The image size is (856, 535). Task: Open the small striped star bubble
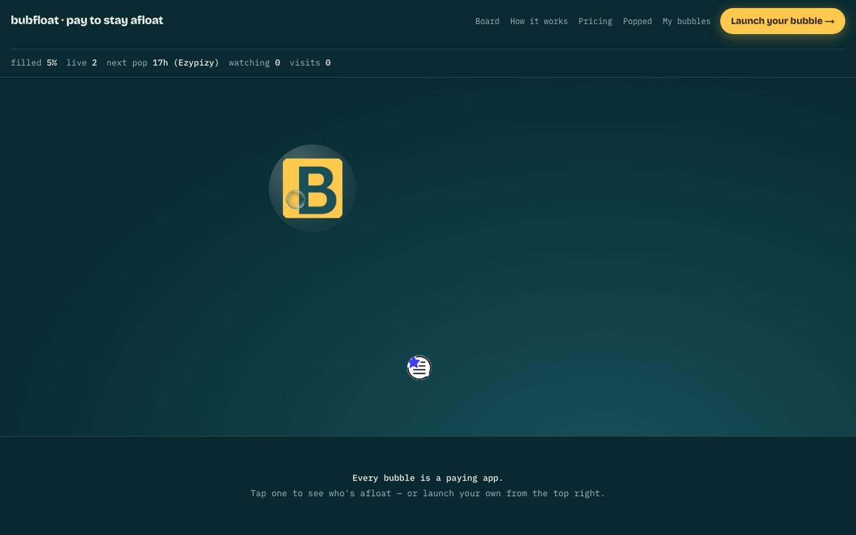coord(419,367)
